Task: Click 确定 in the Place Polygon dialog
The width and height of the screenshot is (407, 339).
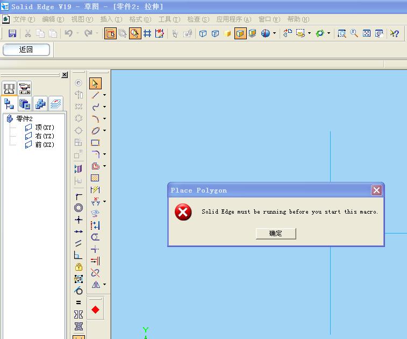Action: pos(276,234)
